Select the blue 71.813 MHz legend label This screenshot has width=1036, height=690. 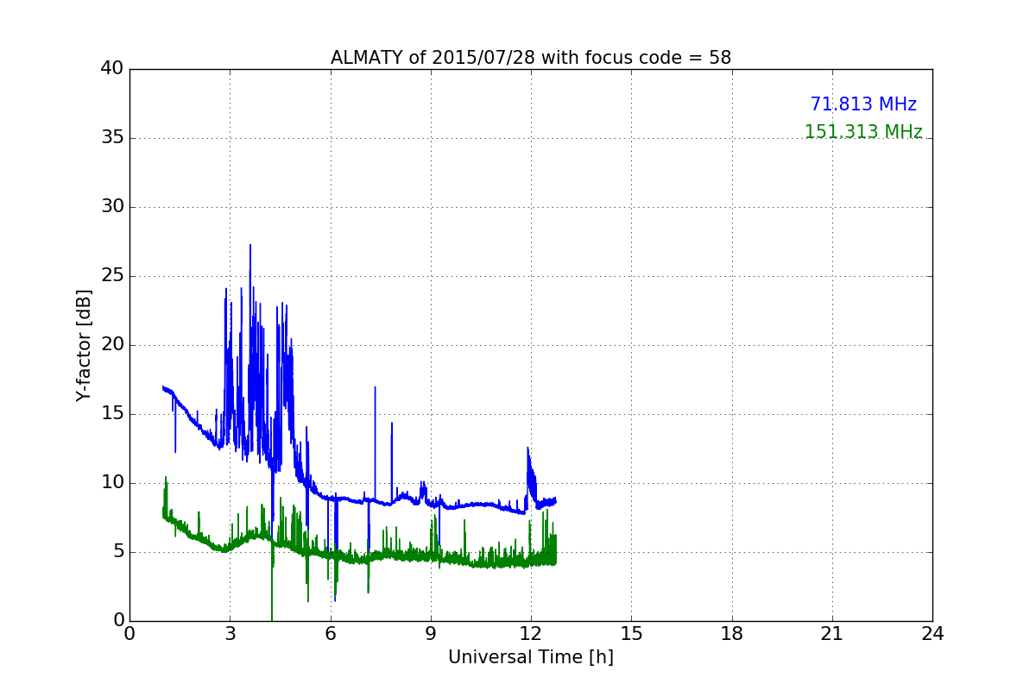(863, 104)
